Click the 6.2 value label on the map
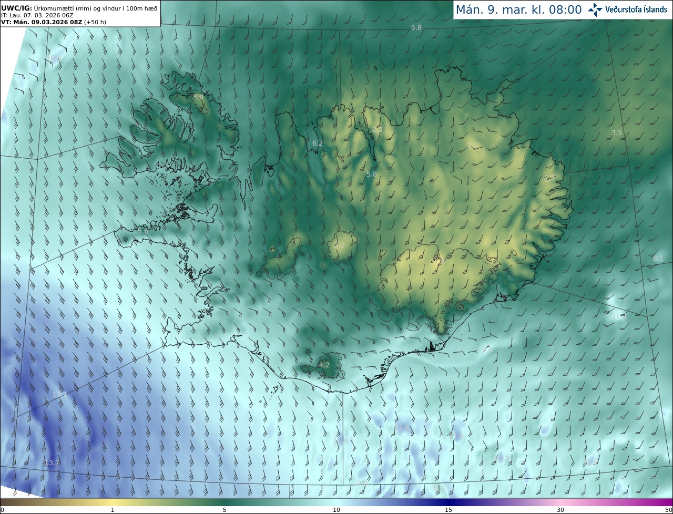 pyautogui.click(x=317, y=143)
